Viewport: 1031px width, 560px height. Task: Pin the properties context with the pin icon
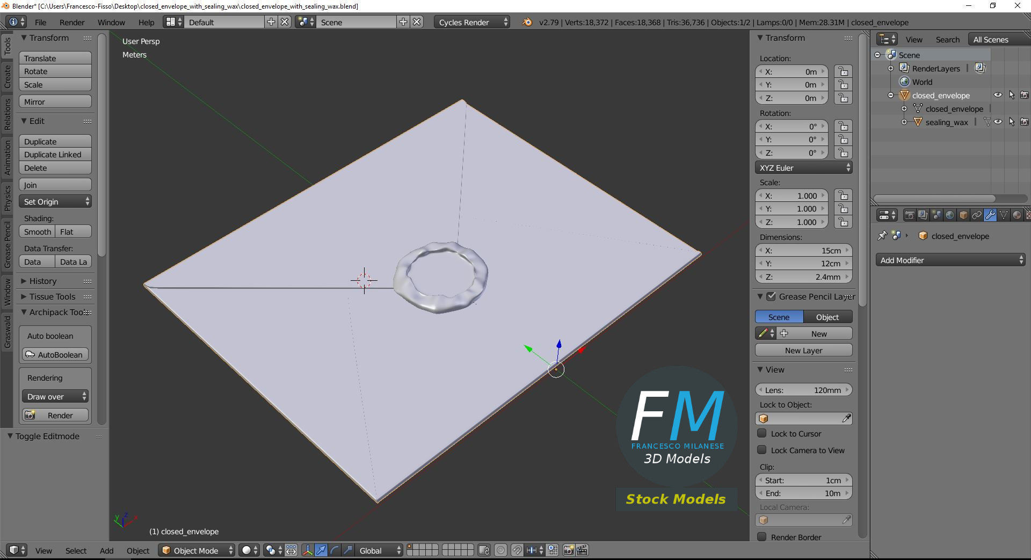882,236
